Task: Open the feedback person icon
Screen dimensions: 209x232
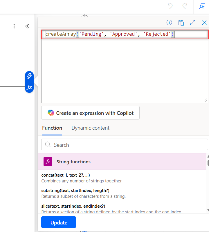Action: point(202,6)
